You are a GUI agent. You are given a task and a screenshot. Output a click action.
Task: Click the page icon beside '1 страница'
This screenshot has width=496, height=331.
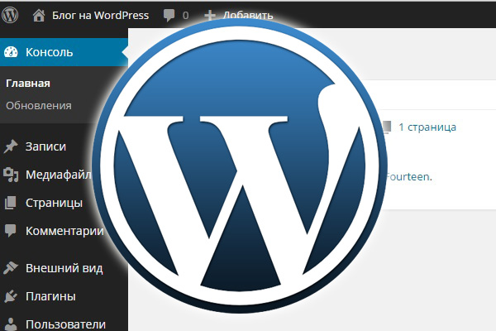click(387, 127)
